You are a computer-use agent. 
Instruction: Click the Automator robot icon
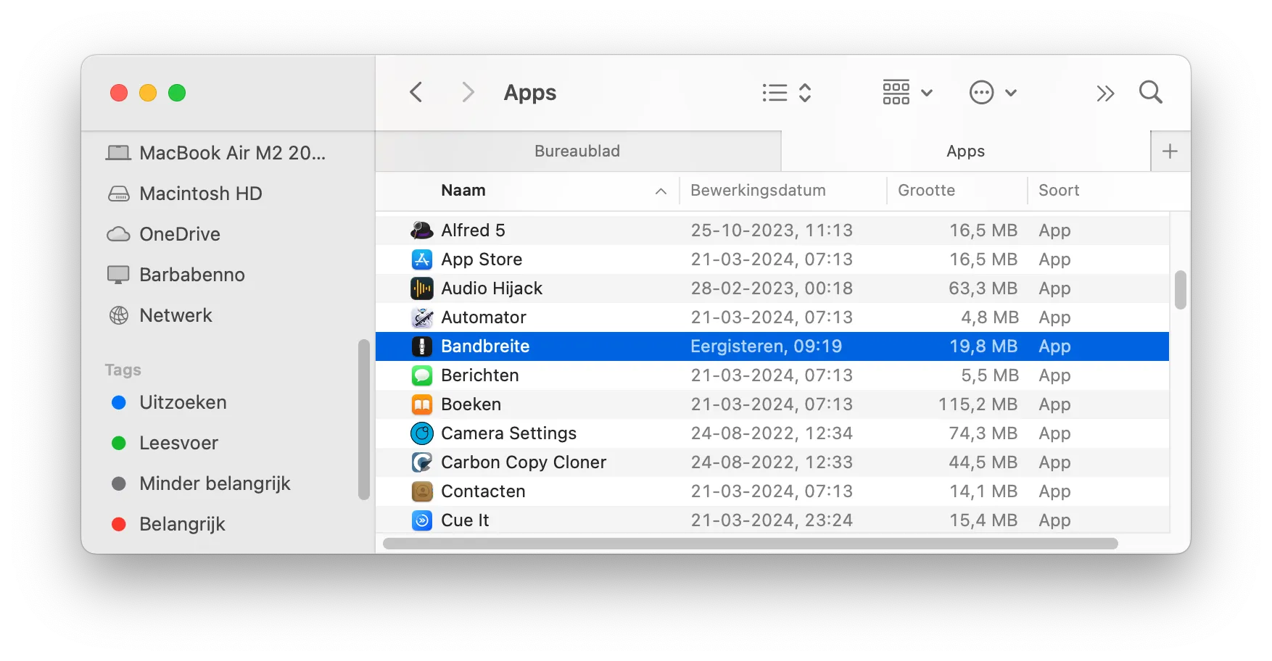pyautogui.click(x=422, y=317)
